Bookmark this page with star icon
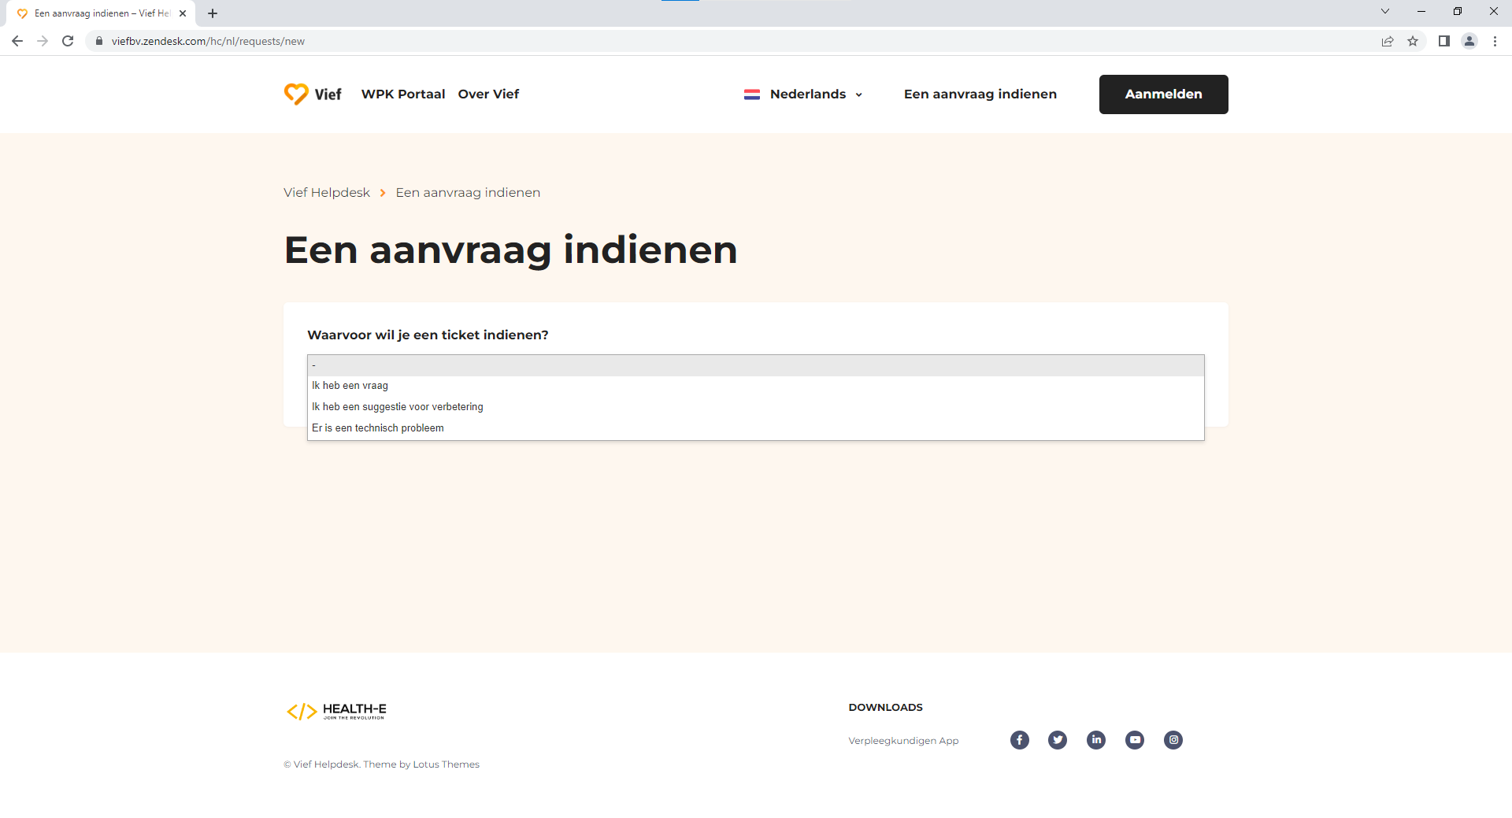Screen dimensions: 1512x818 [x=1413, y=41]
